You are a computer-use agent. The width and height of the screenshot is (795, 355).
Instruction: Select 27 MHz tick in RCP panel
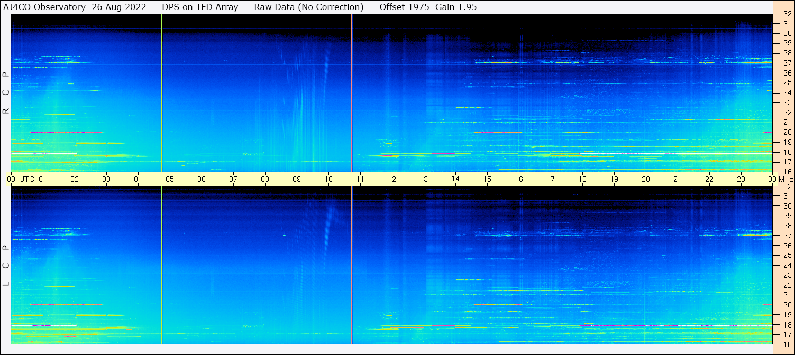pyautogui.click(x=787, y=63)
